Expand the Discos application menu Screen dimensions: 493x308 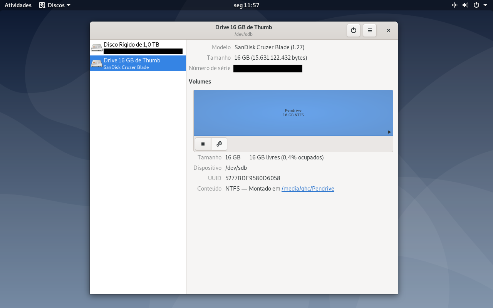pos(55,5)
